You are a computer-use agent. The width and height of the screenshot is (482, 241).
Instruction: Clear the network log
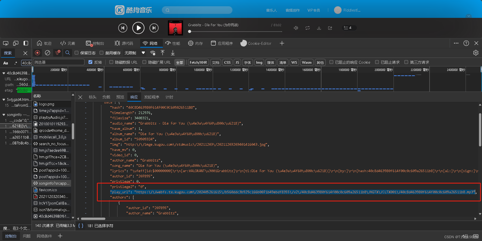tap(47, 53)
